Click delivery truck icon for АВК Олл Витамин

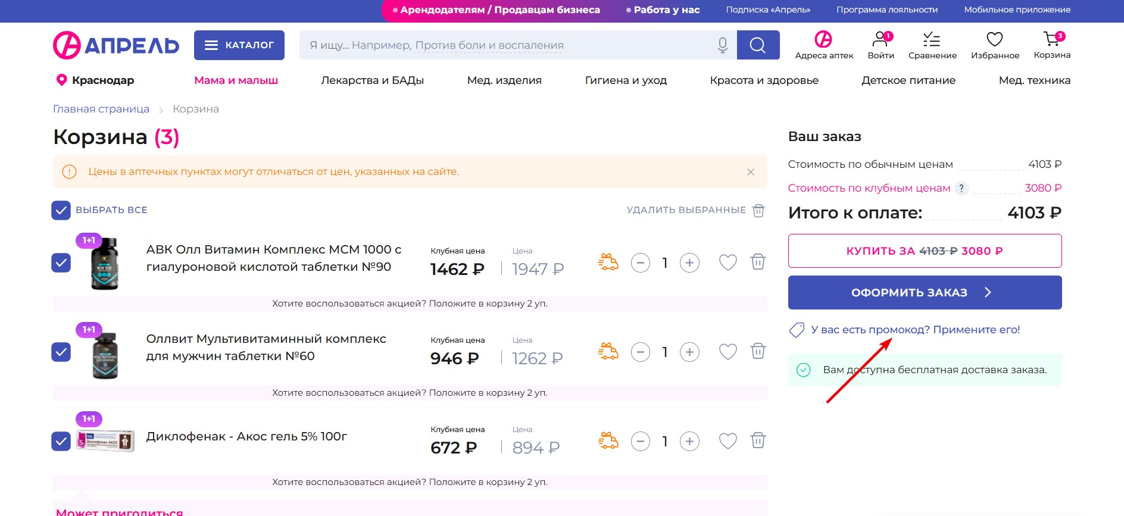click(608, 262)
